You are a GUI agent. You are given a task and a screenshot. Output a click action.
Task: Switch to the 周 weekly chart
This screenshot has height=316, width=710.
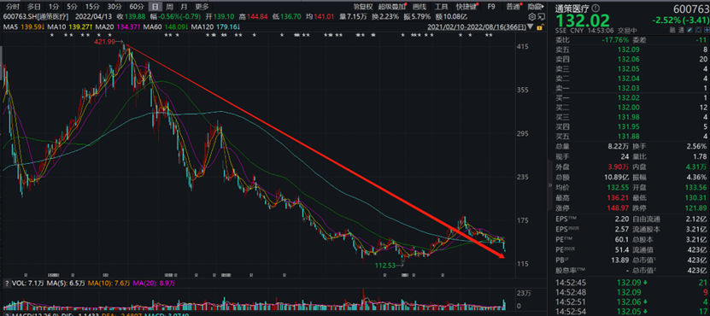169,6
